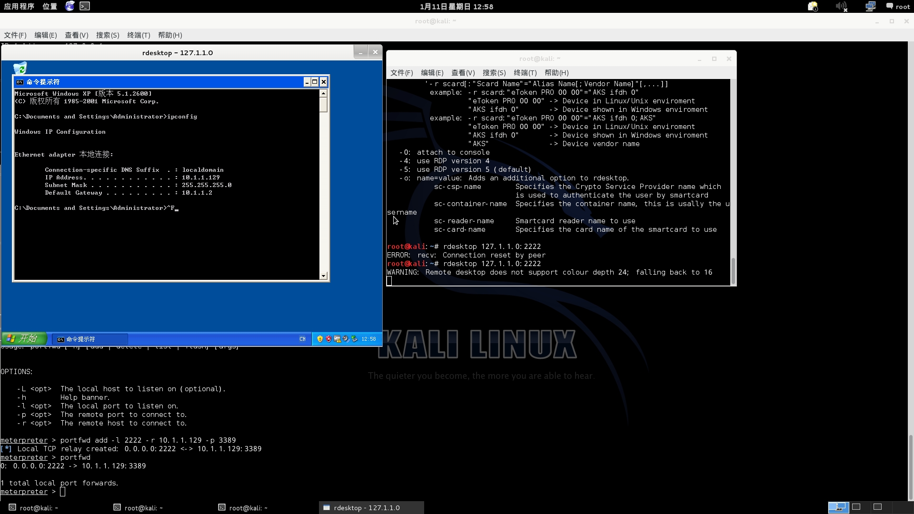Click the 'WARNING: Remote desktop' colour depth line
914x514 pixels.
(x=550, y=272)
